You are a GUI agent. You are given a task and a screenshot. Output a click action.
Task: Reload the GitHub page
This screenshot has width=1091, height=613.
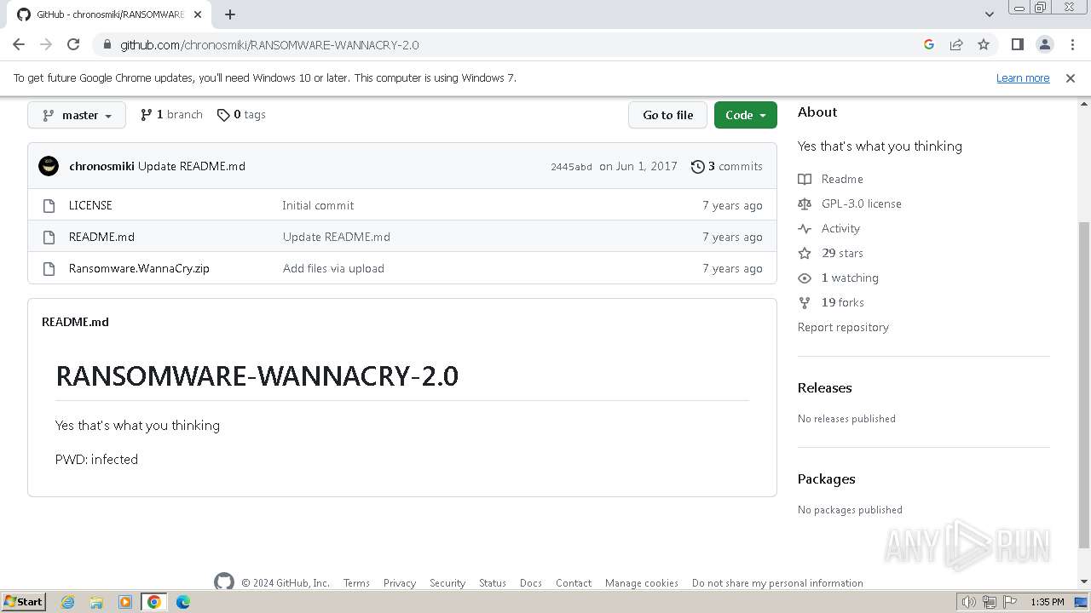click(x=73, y=44)
